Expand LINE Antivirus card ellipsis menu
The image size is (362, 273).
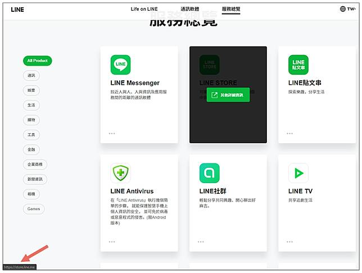[112, 242]
